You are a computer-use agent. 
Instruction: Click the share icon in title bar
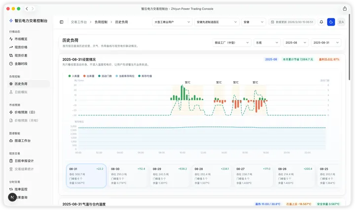point(345,8)
